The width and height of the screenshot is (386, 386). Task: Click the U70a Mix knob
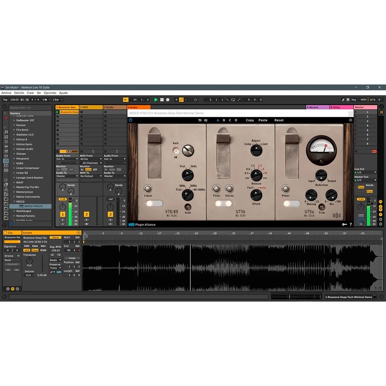(331, 195)
